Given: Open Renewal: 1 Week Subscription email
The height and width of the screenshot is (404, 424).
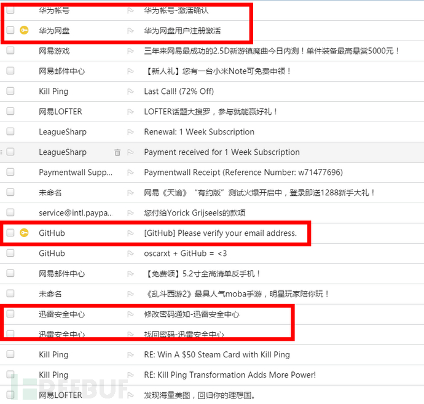Looking at the screenshot, I should point(199,132).
